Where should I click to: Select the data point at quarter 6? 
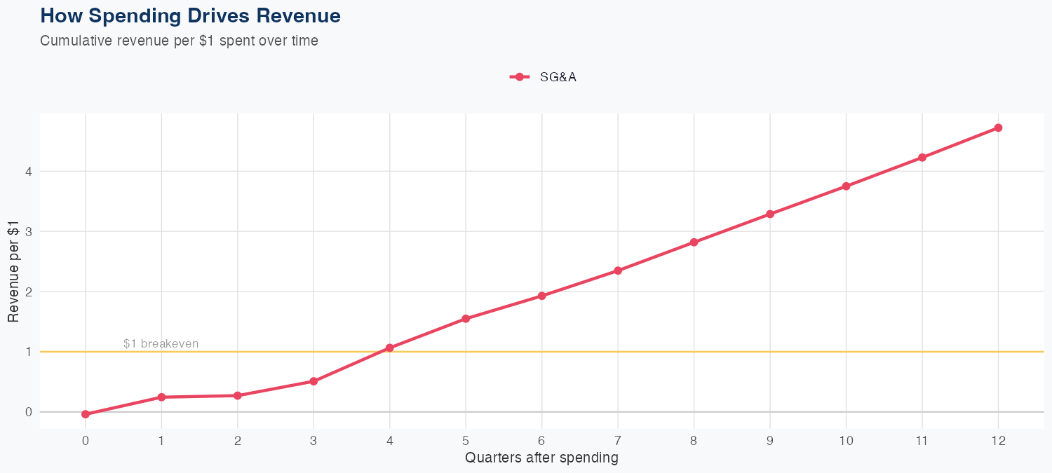point(542,296)
